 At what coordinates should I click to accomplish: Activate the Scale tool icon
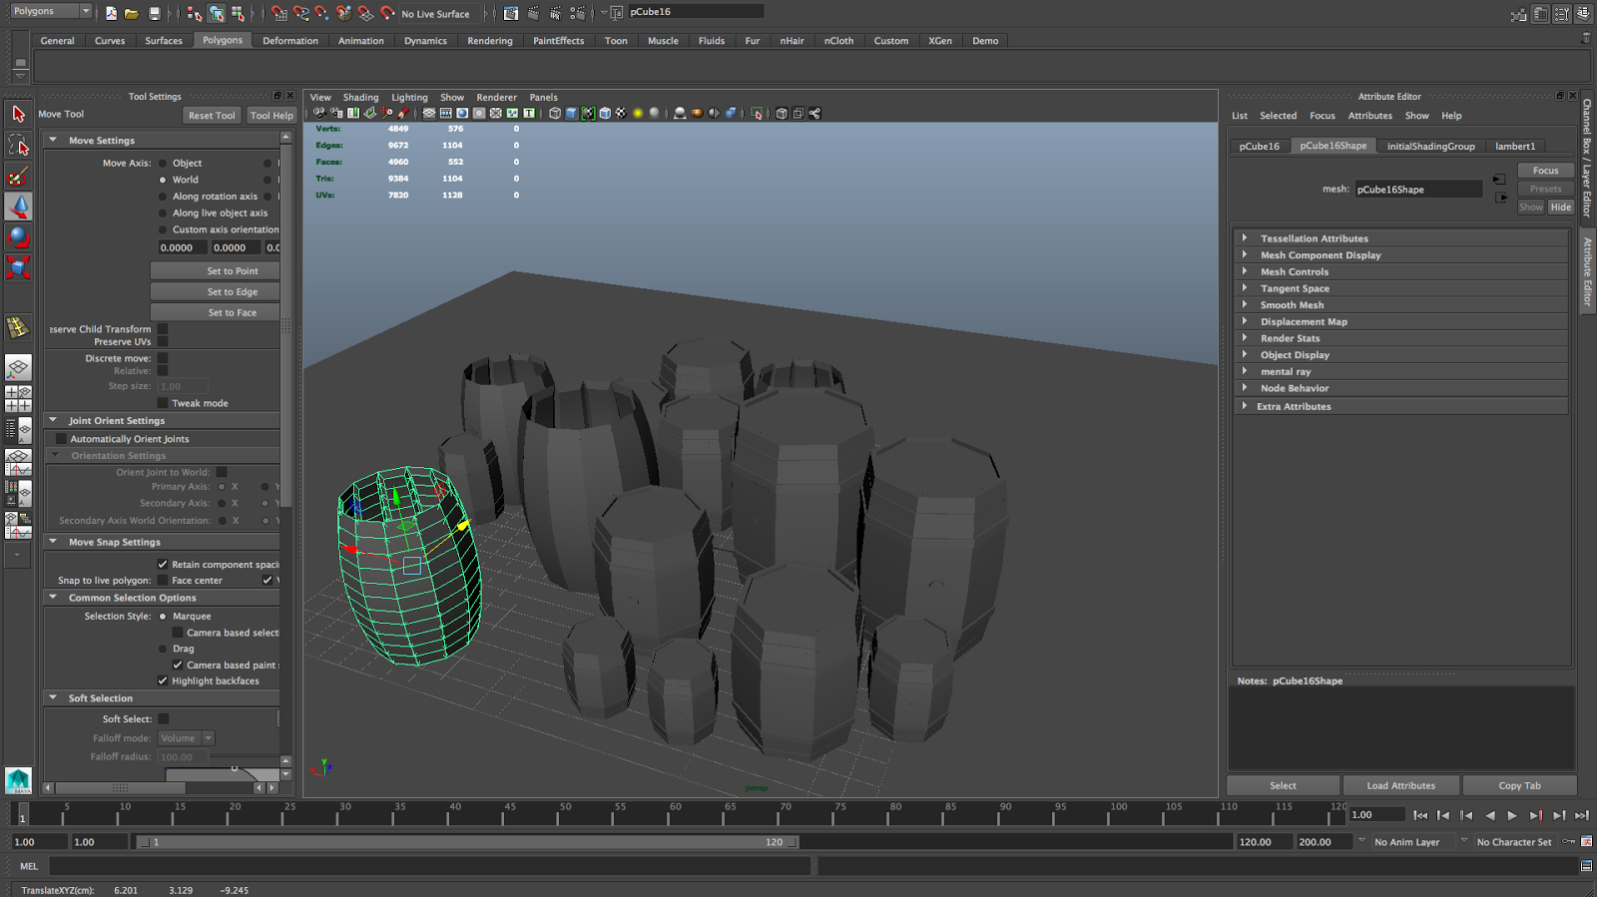(18, 267)
